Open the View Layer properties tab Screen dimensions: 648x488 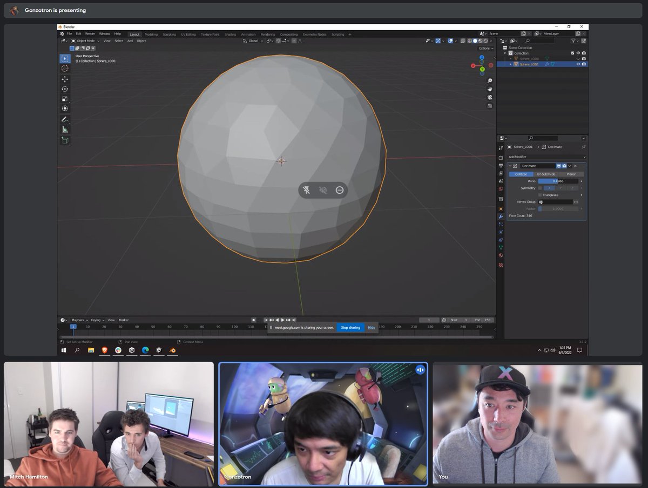[501, 173]
